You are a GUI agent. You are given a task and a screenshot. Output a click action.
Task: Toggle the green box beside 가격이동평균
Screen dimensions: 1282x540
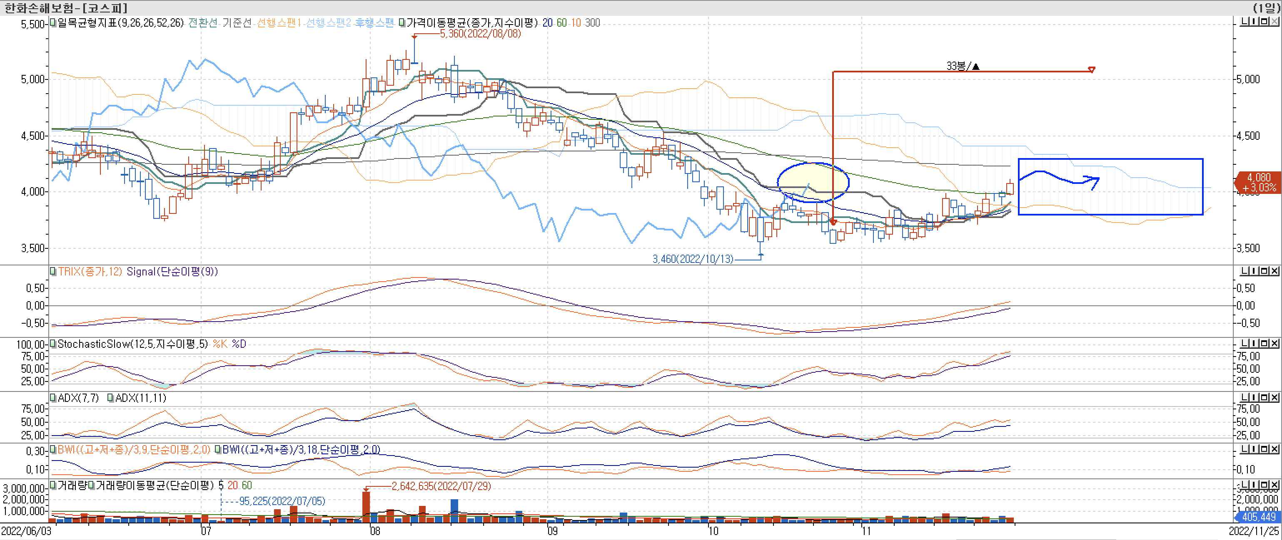click(x=402, y=23)
